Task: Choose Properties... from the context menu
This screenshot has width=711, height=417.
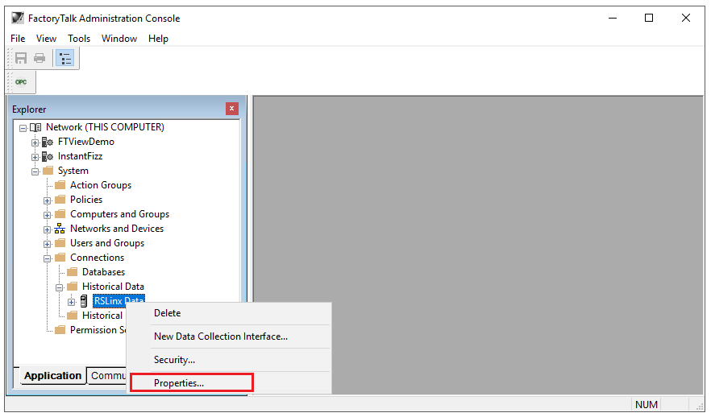Action: pyautogui.click(x=230, y=383)
